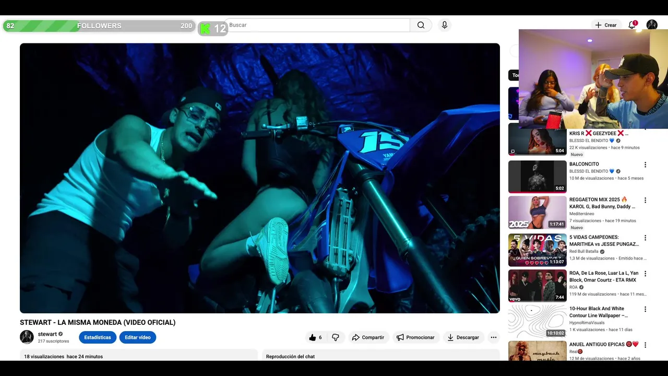Open stewart channel name link
The image size is (668, 376).
(47, 334)
